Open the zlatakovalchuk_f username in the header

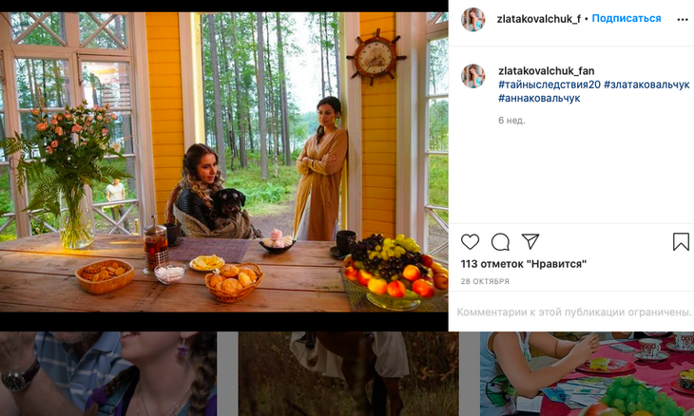coord(538,19)
